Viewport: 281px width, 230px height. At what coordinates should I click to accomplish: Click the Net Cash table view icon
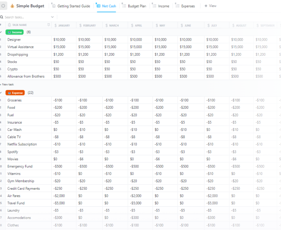click(98, 6)
